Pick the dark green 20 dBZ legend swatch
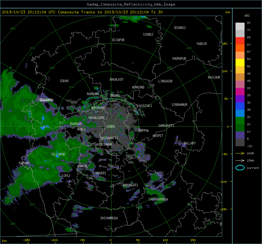This screenshot has height=244, width=262. [x=240, y=128]
